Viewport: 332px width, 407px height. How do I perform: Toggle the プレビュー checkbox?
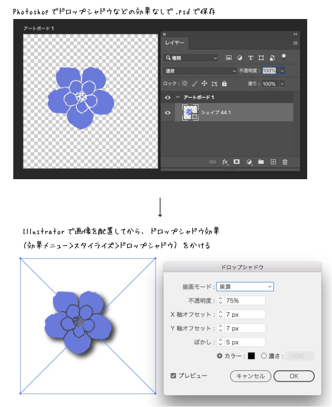tap(173, 376)
